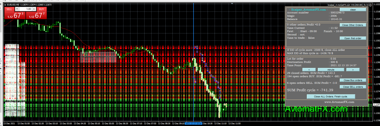Viewport: 380px width, 126px height.
Task: Click the sell price tile 1.12 67 3
Action: [x=14, y=16]
